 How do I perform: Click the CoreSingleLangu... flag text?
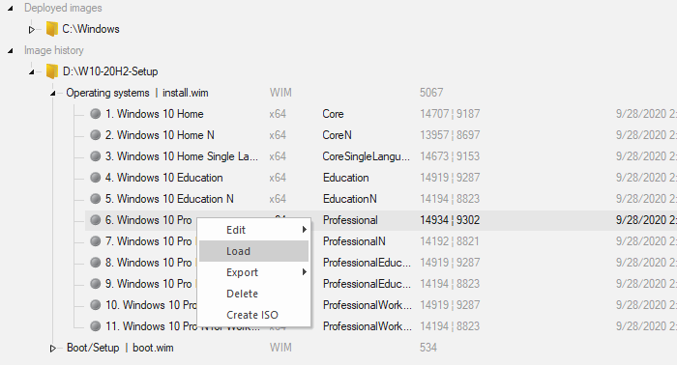367,156
